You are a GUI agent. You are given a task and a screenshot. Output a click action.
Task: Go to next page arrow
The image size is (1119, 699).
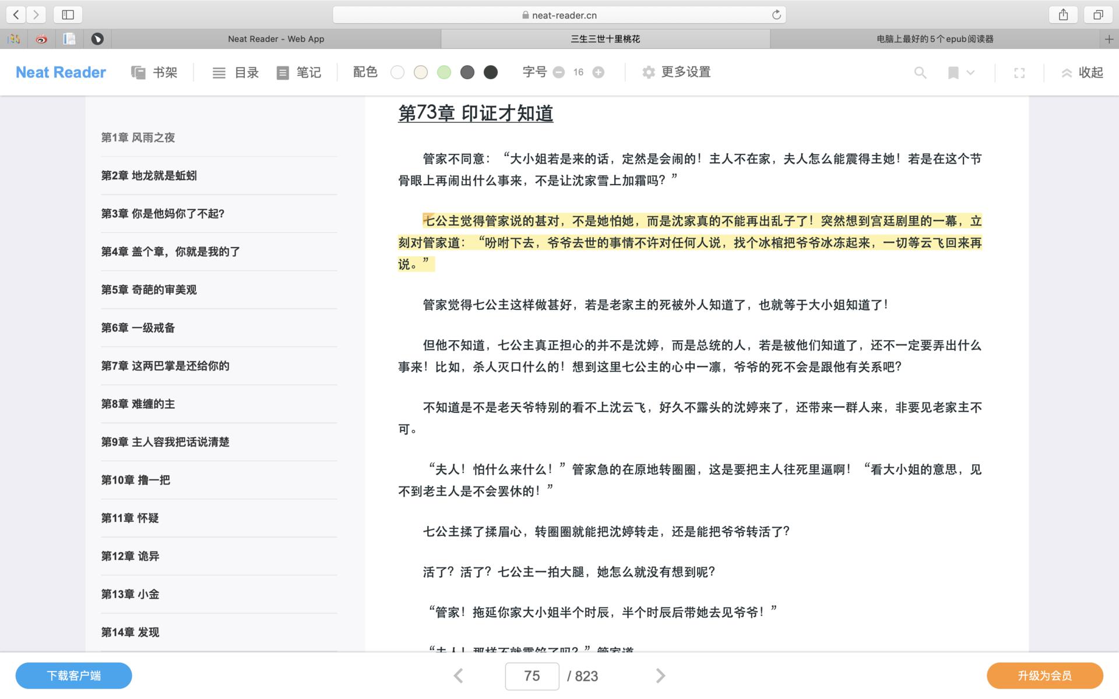pos(660,676)
